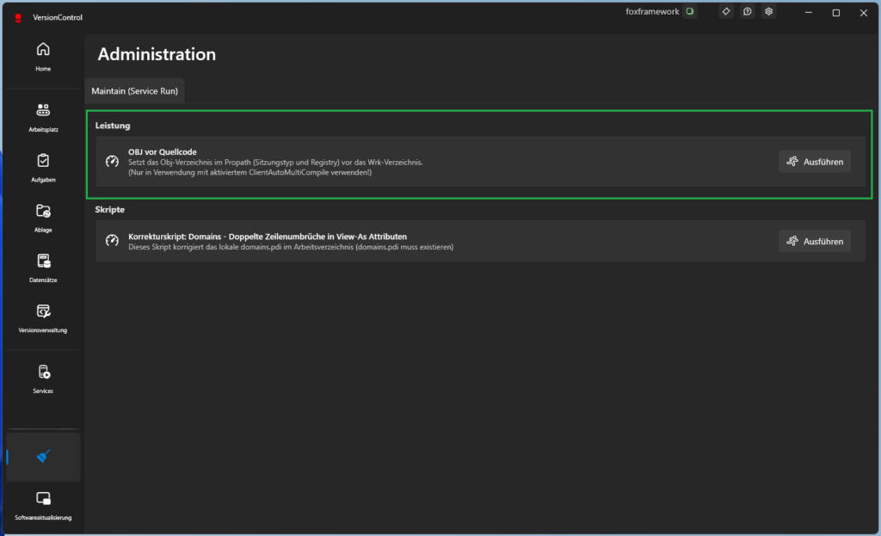
Task: Select the Korrekturskript Domains row title
Action: click(x=267, y=236)
